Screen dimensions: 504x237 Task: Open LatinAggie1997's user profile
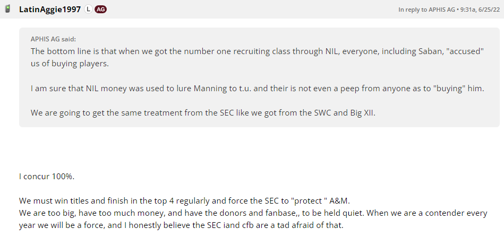(x=50, y=10)
